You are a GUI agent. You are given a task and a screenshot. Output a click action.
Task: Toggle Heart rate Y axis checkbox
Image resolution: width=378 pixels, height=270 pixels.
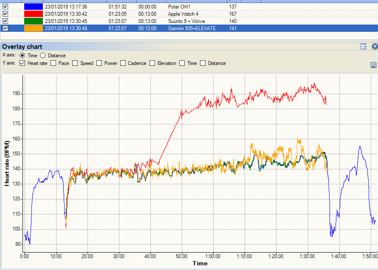pos(23,63)
